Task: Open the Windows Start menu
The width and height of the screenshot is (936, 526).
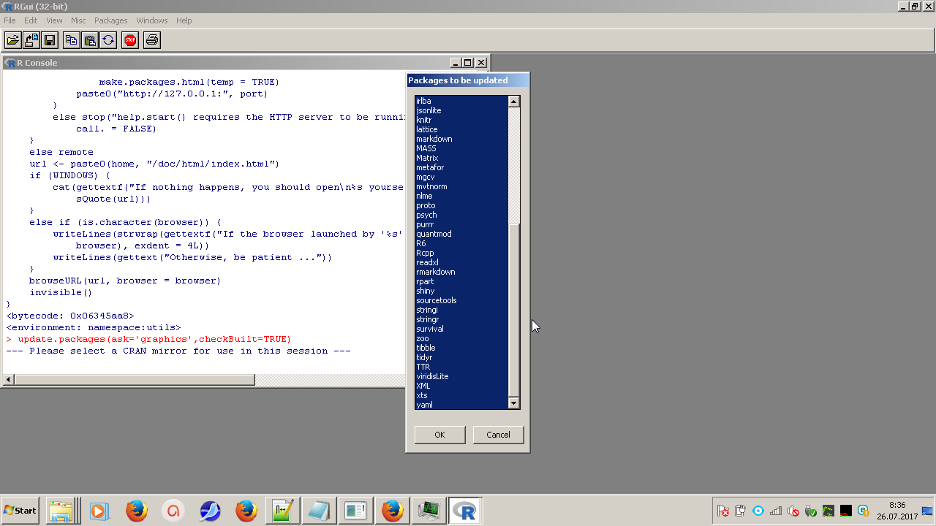Action: coord(20,510)
